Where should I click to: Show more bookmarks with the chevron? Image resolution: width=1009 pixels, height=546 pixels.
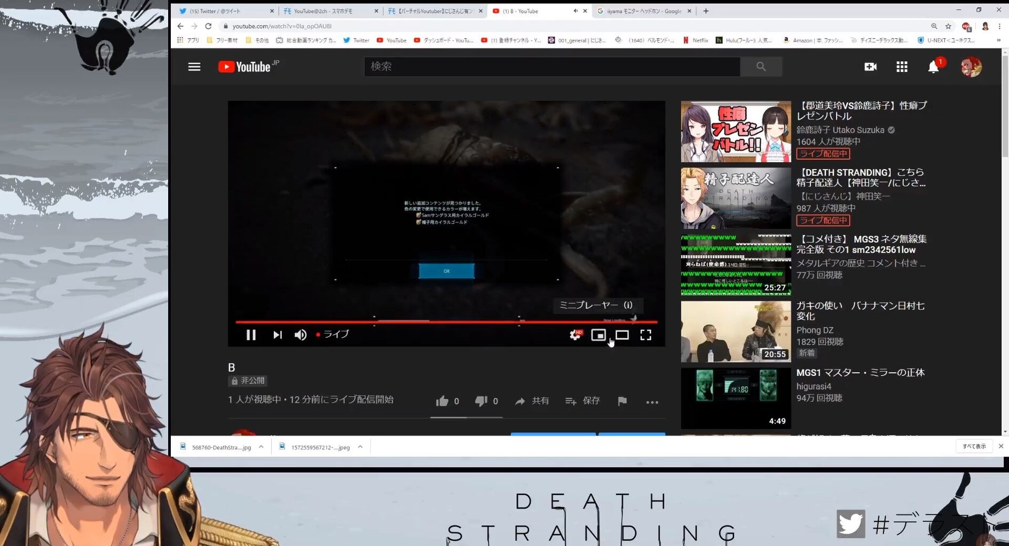coord(998,40)
